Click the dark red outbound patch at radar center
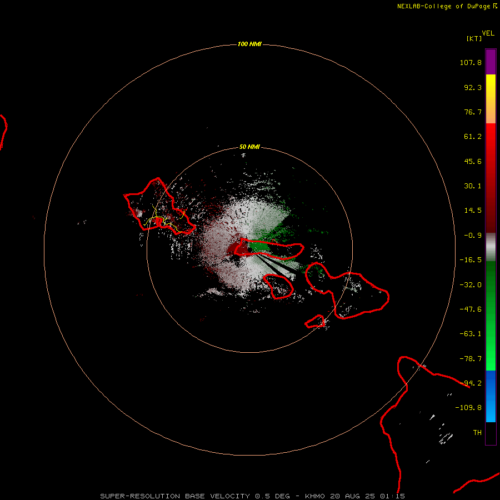Viewport: 500px width, 500px height. 238,248
